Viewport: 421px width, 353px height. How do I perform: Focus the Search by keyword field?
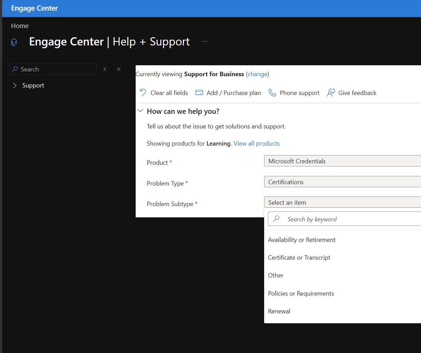click(344, 219)
